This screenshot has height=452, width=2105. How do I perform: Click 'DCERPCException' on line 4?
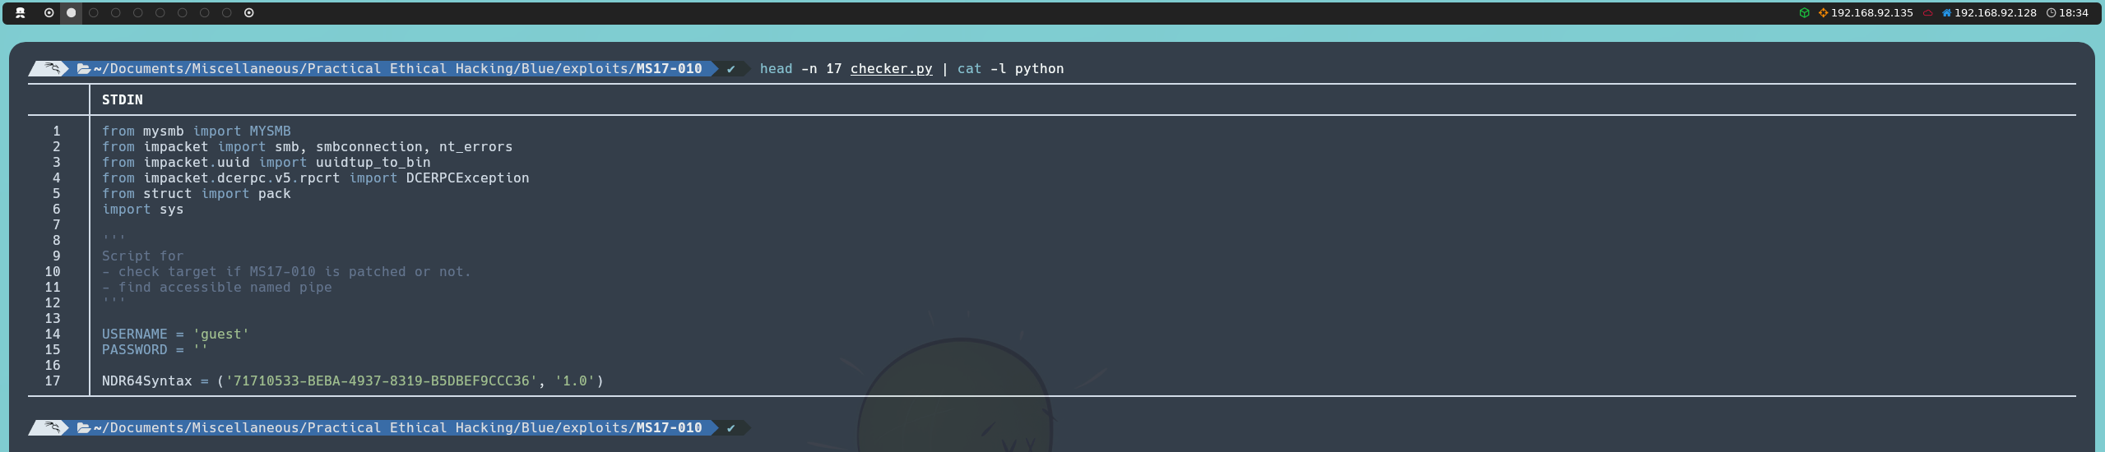tap(467, 178)
